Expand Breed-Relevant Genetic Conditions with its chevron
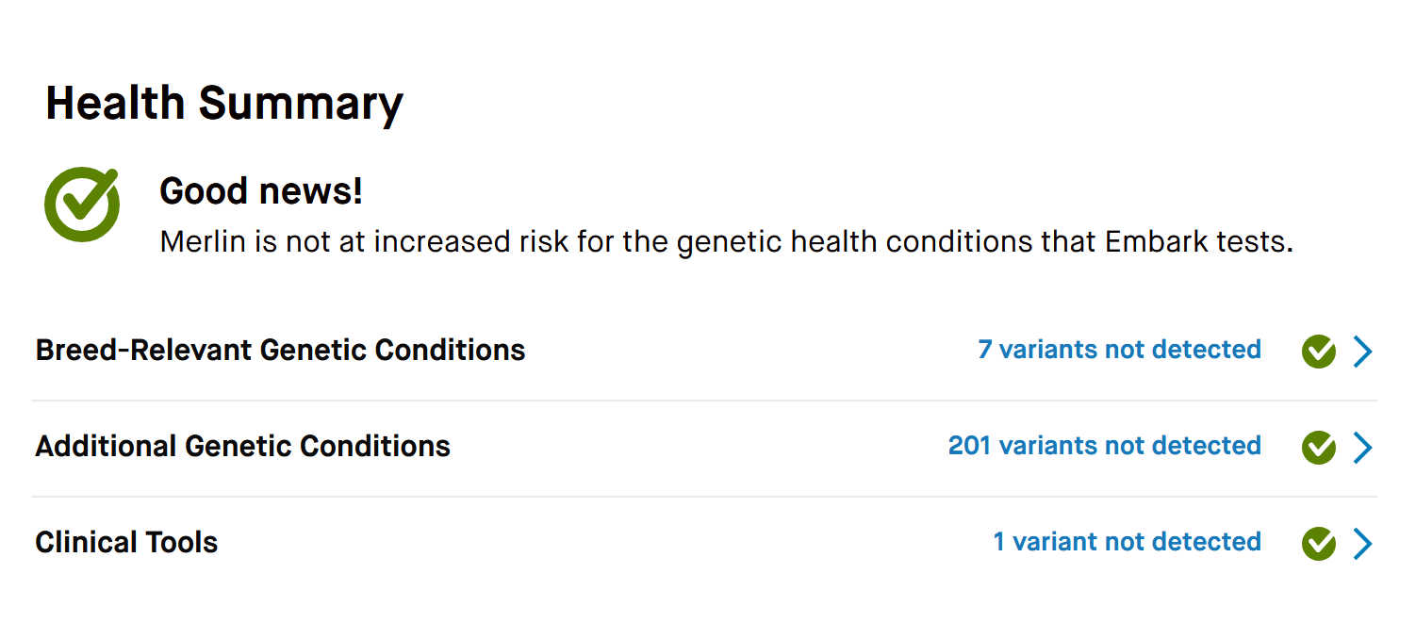 pos(1363,352)
